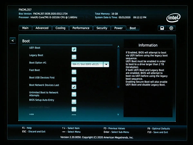
Task: Click the Legacy Boot label
Action: [x=36, y=55]
